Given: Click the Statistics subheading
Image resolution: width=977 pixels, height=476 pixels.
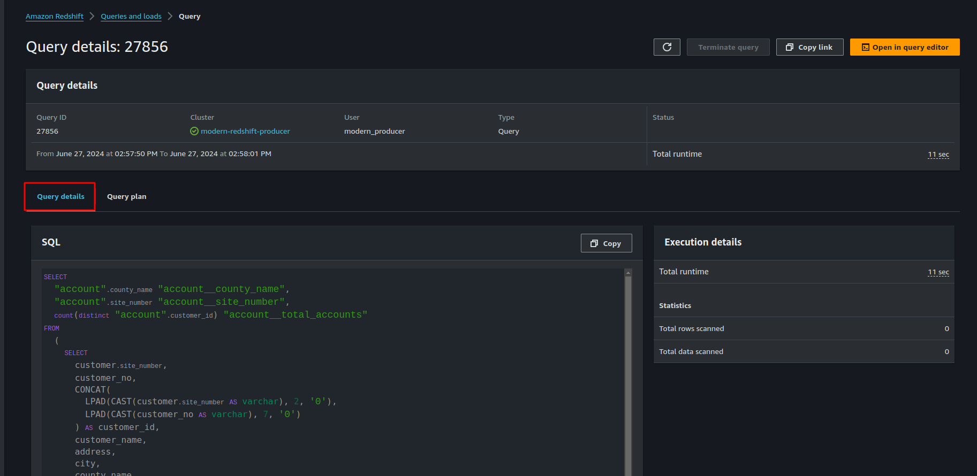Looking at the screenshot, I should pos(675,305).
